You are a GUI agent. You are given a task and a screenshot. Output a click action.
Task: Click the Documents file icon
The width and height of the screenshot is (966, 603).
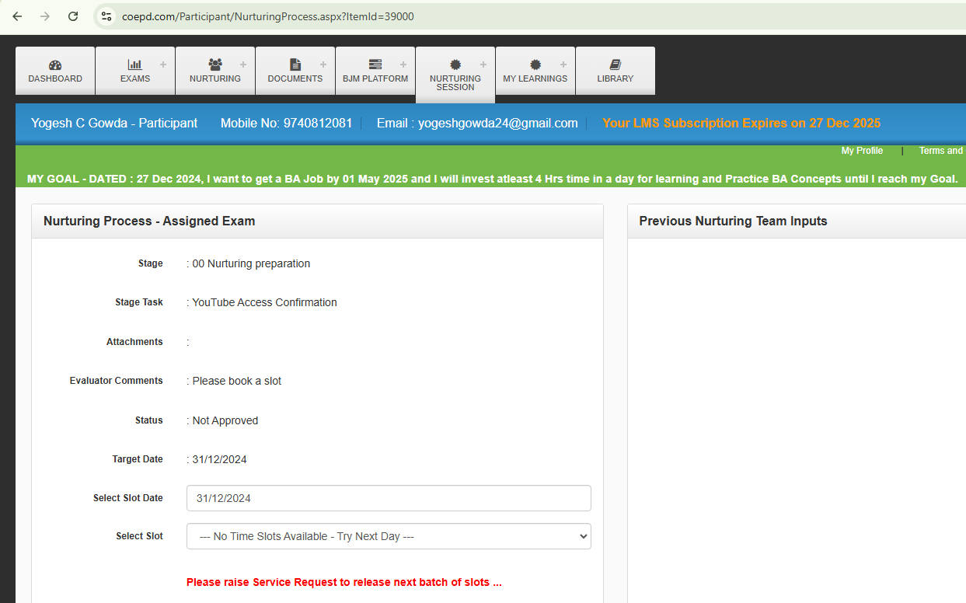click(295, 65)
